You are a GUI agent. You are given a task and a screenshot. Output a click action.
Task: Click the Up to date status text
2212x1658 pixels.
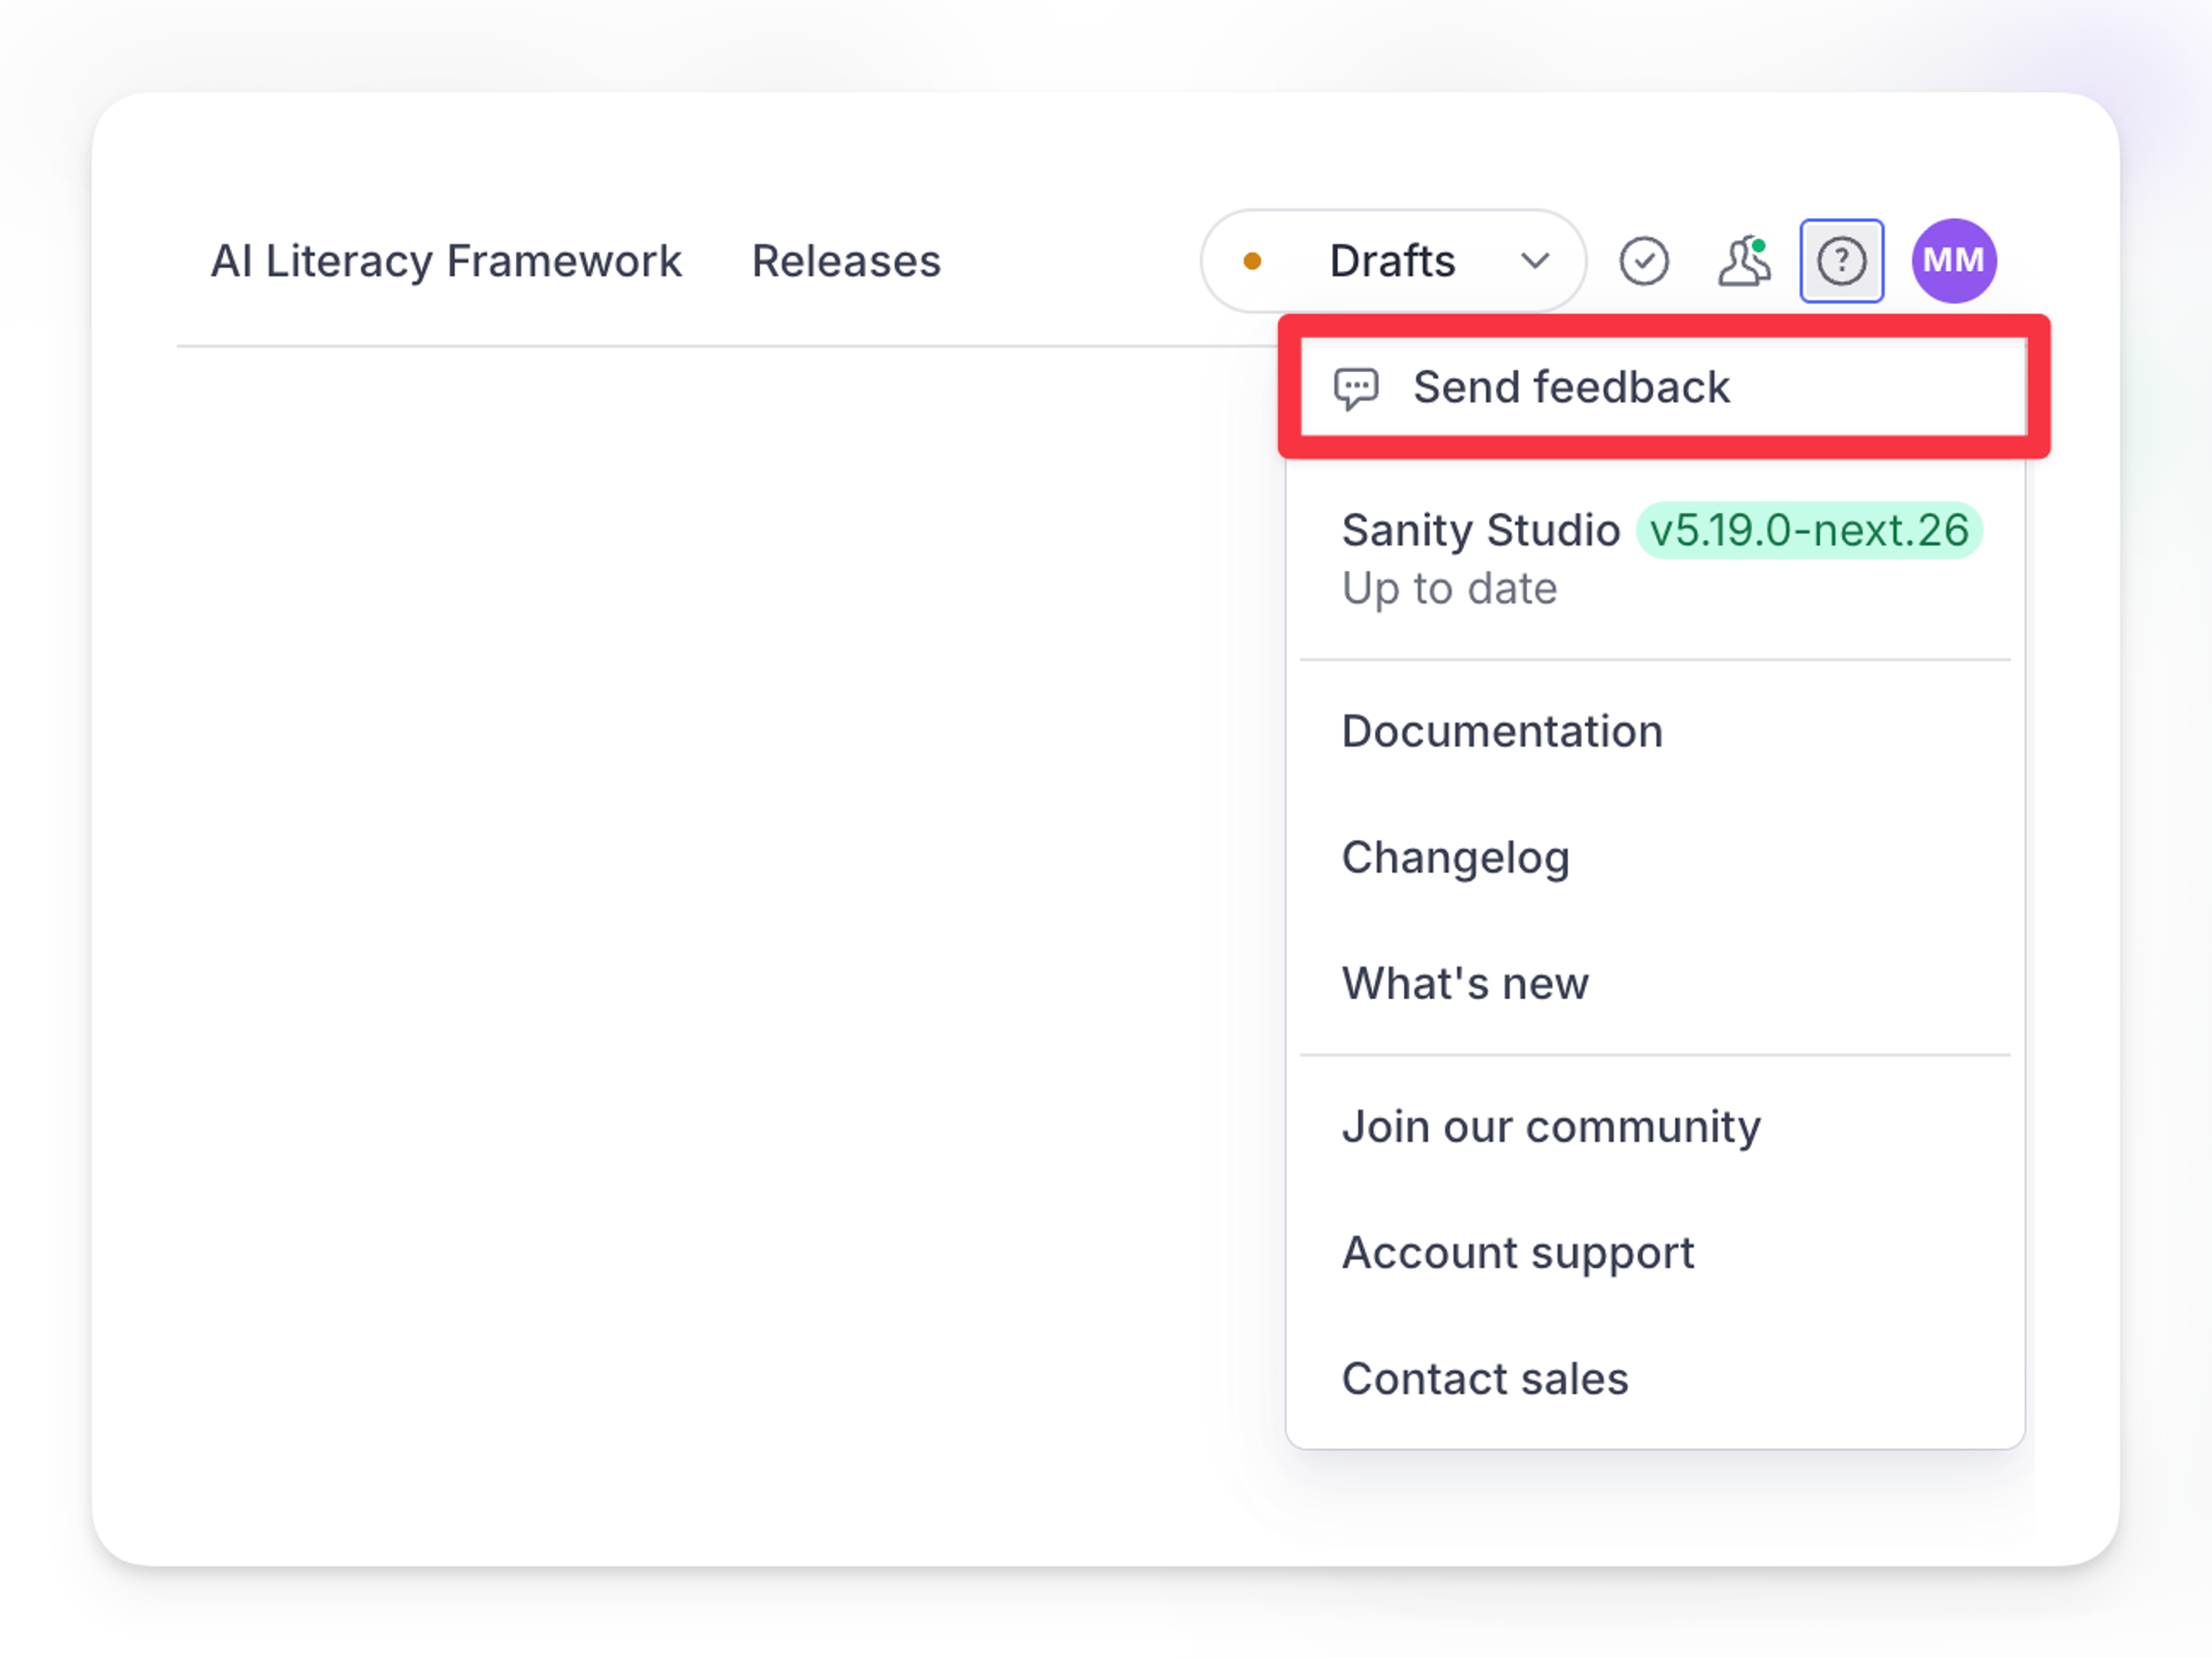1449,588
